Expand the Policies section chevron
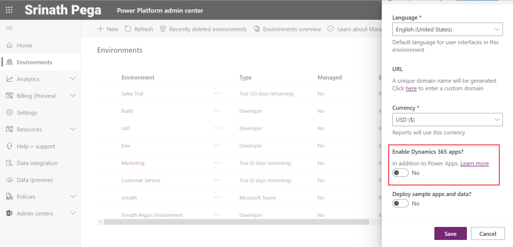This screenshot has height=247, width=513. 73,197
